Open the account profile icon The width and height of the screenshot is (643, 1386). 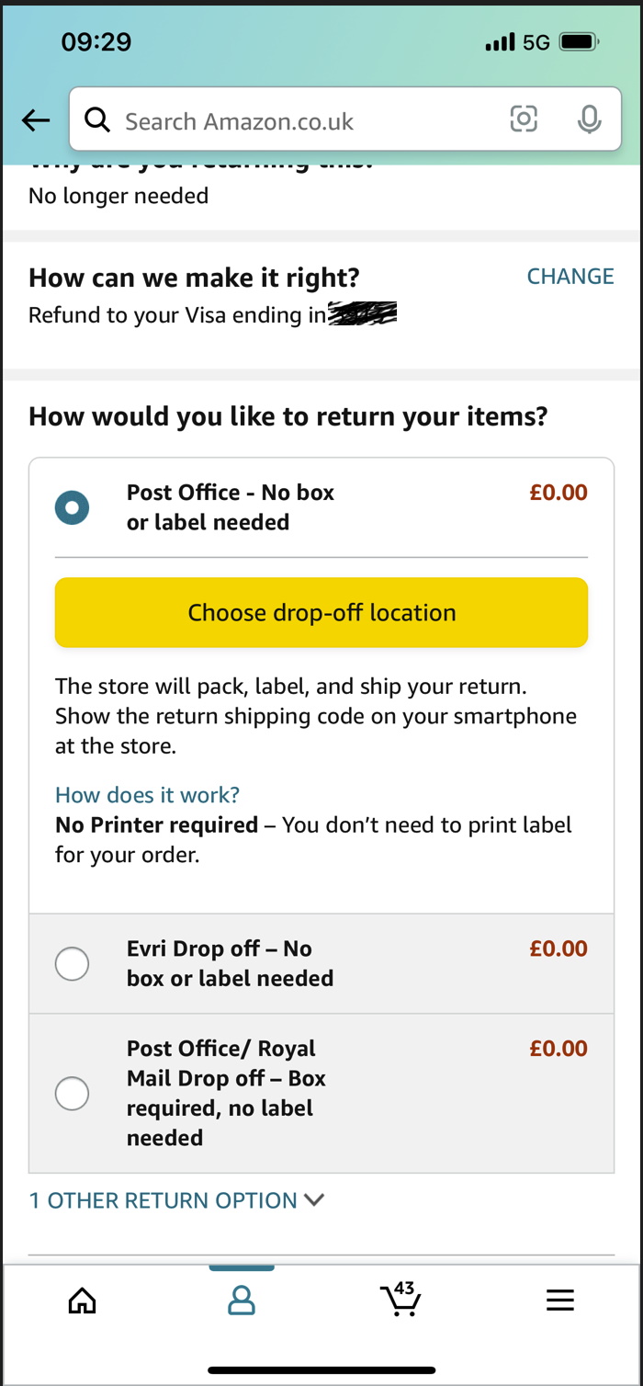tap(242, 1300)
